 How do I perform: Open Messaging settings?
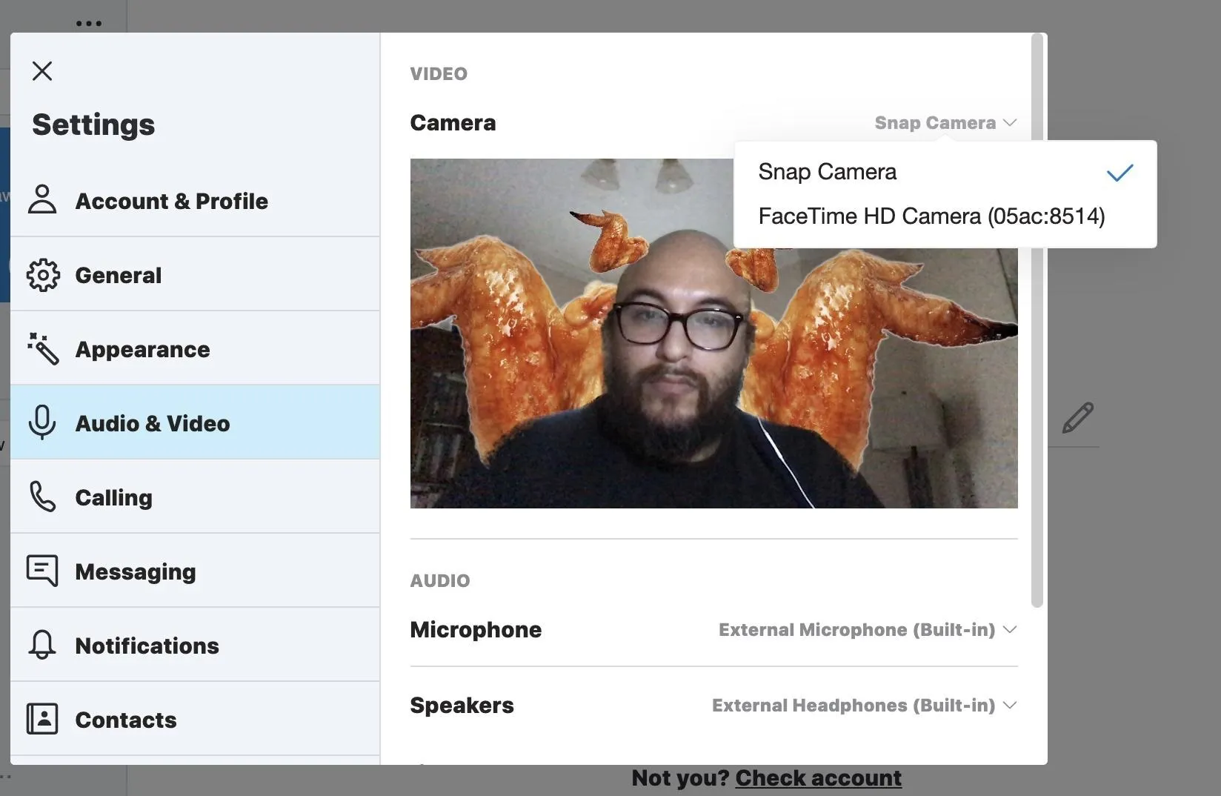click(x=195, y=571)
